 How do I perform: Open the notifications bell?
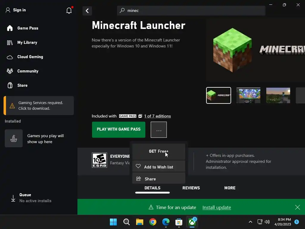(69, 10)
